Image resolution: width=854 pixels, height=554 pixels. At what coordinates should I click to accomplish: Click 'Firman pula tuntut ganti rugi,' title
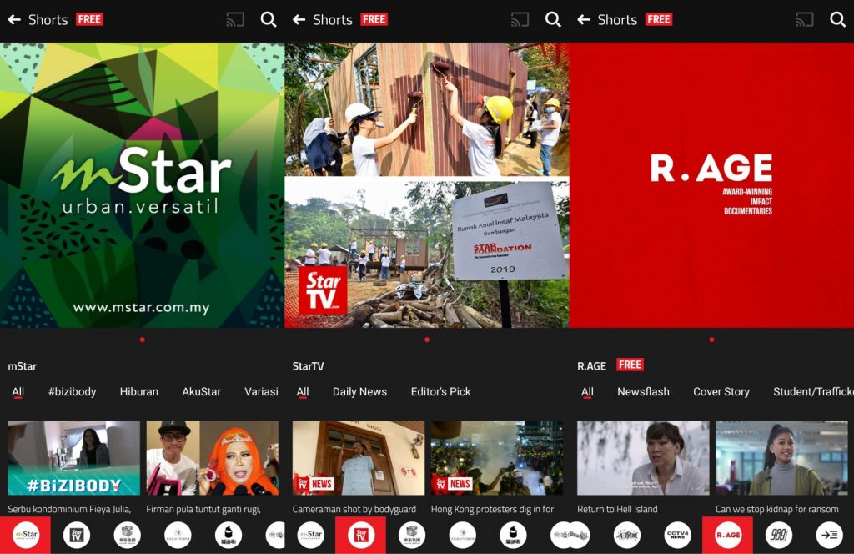pyautogui.click(x=203, y=509)
